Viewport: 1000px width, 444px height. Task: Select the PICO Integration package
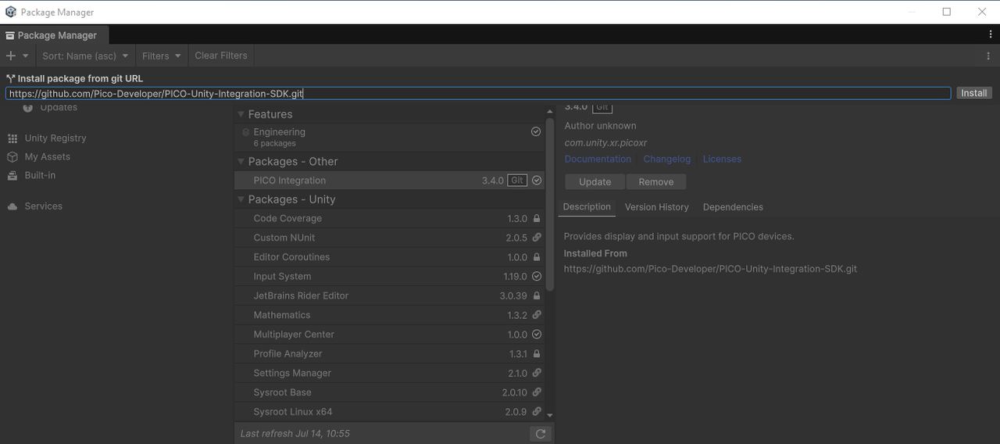(x=389, y=181)
